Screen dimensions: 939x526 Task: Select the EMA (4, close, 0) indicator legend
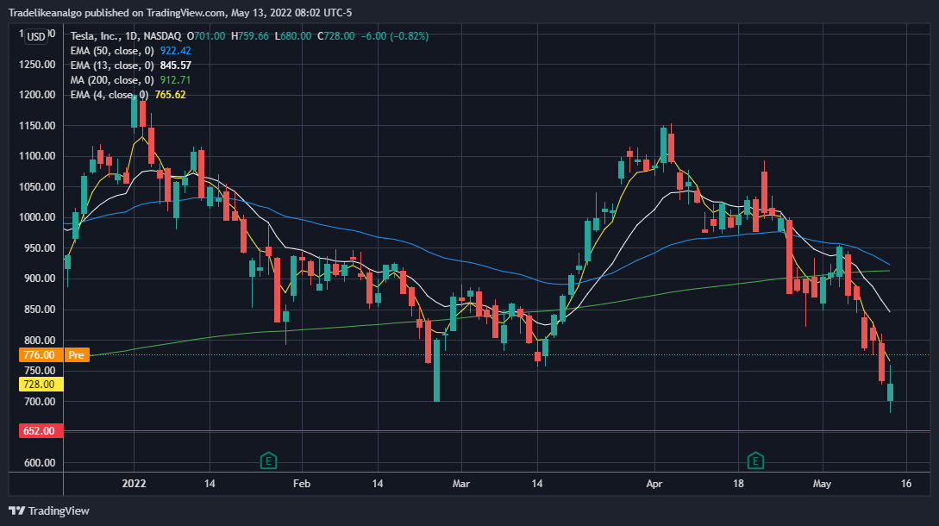pyautogui.click(x=110, y=95)
